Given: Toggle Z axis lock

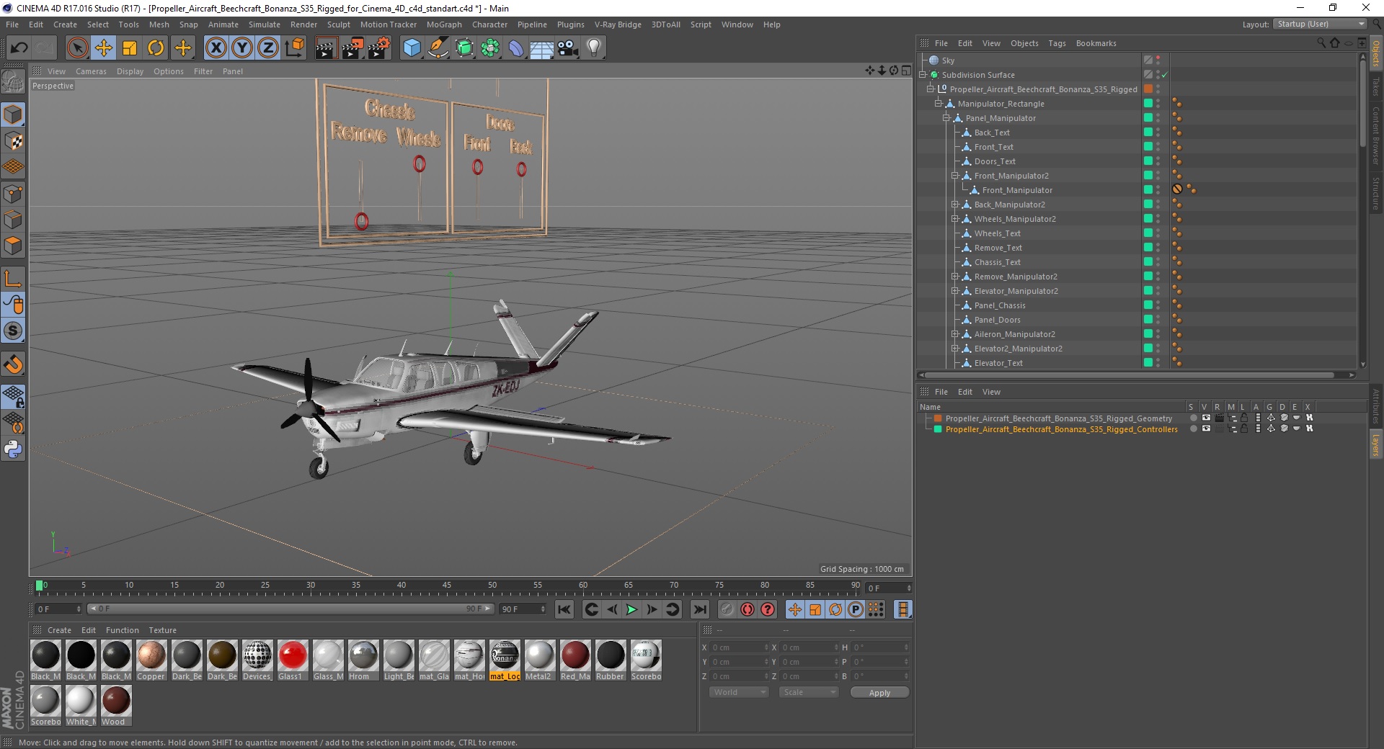Looking at the screenshot, I should 268,48.
